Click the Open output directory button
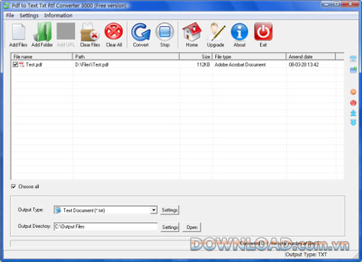 point(192,227)
